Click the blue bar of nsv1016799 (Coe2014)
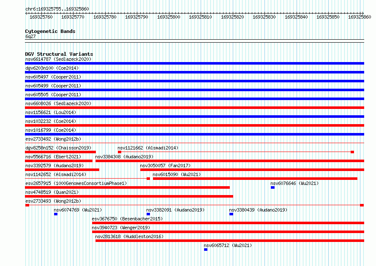 coord(194,134)
